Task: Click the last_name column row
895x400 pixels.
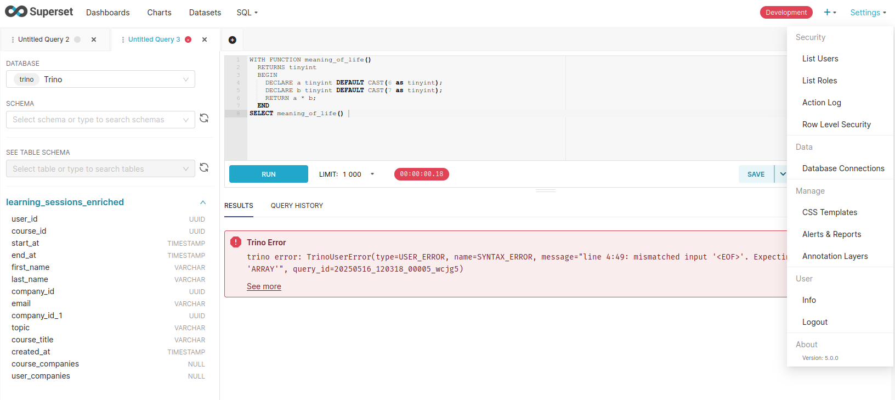Action: [108, 279]
